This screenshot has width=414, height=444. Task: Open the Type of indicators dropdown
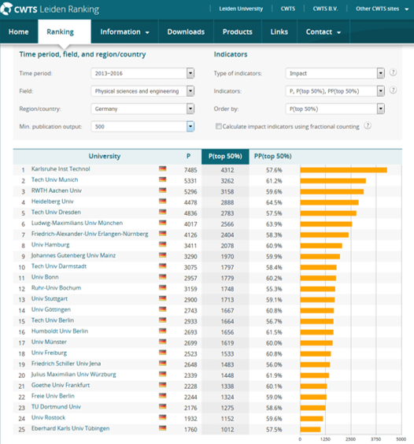(335, 73)
